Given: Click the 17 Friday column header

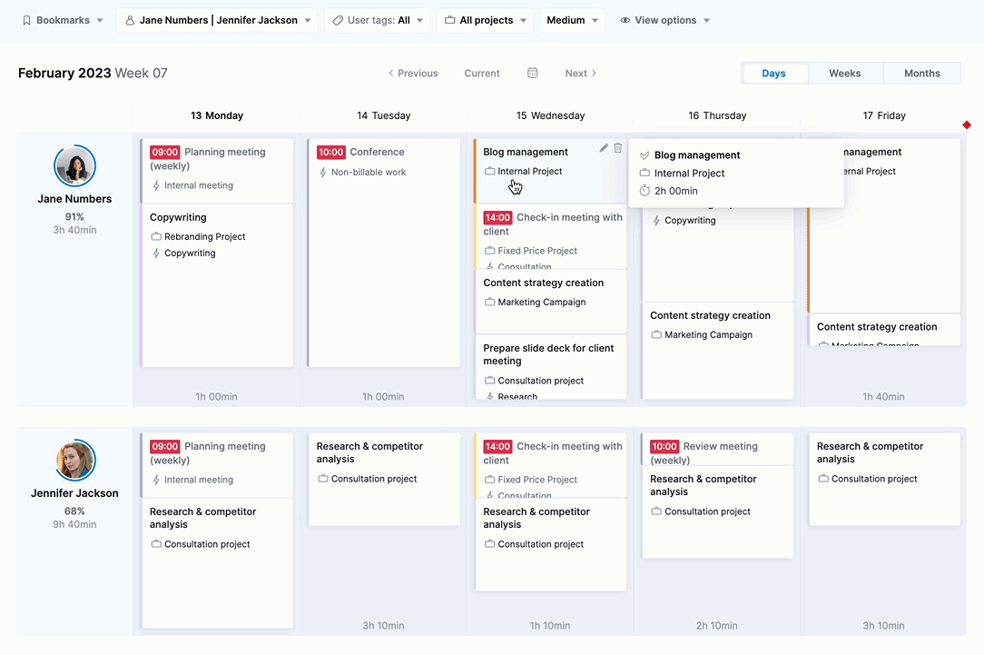Looking at the screenshot, I should click(883, 115).
